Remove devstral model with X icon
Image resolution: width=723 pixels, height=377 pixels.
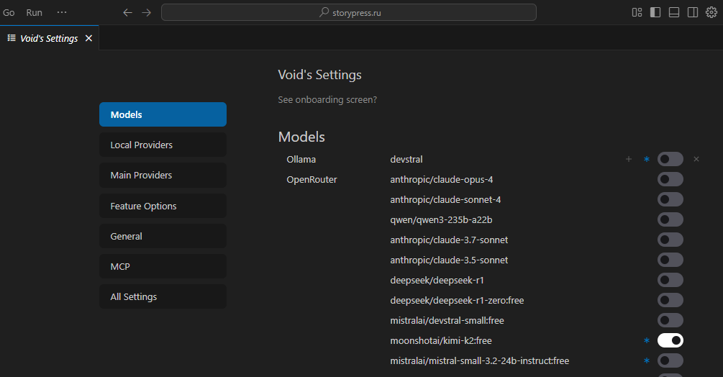pos(696,159)
